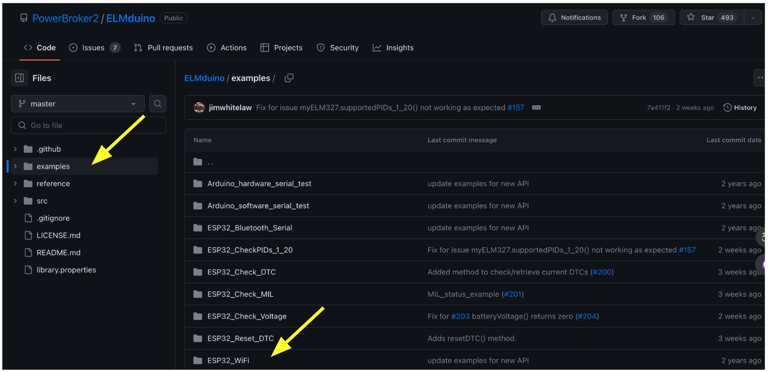Open the Issues tab

click(95, 48)
